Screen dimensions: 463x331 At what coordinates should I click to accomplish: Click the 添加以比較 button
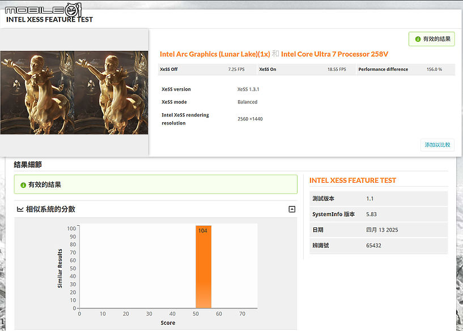click(x=437, y=145)
